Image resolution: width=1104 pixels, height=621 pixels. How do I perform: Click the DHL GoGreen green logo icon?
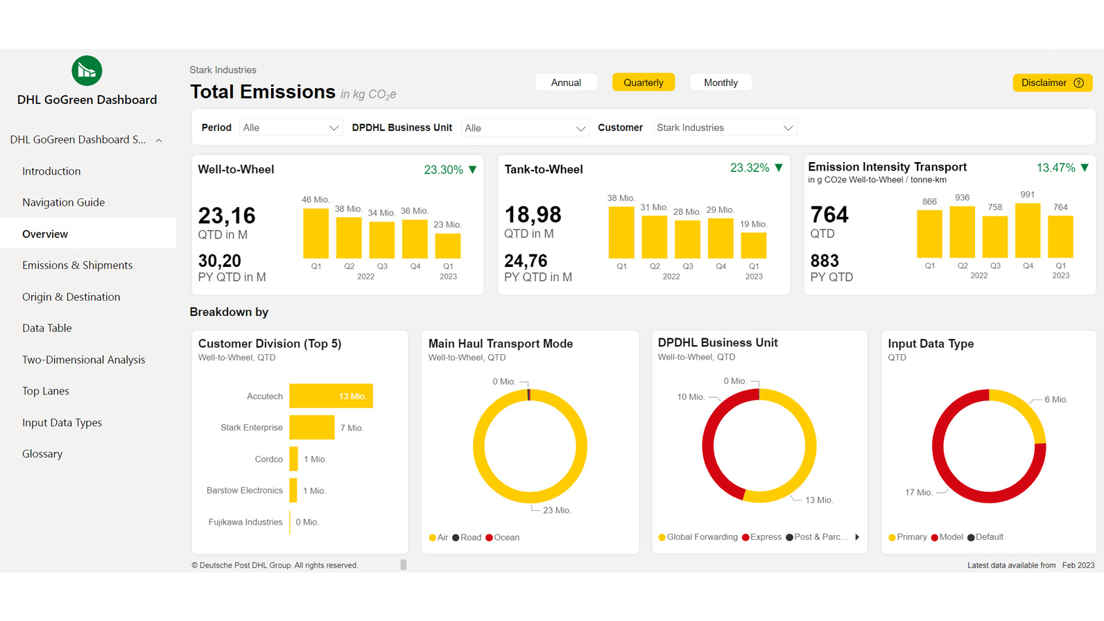87,71
